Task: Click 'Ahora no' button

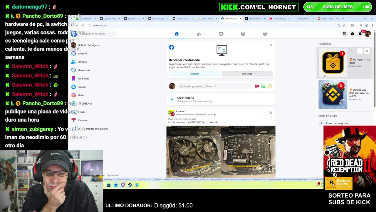Action: (x=247, y=74)
